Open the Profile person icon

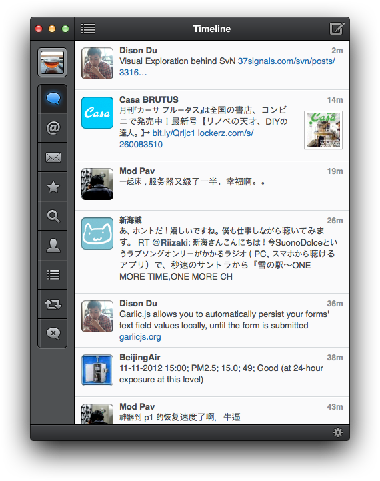pos(53,246)
